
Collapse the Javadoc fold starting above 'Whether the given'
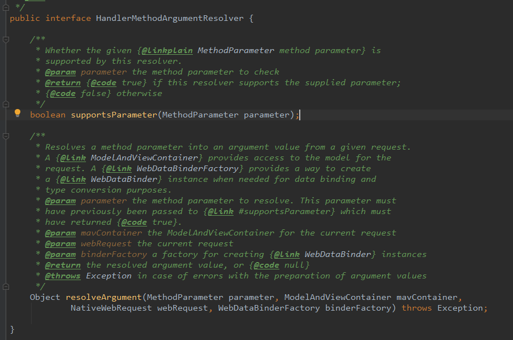click(x=6, y=40)
